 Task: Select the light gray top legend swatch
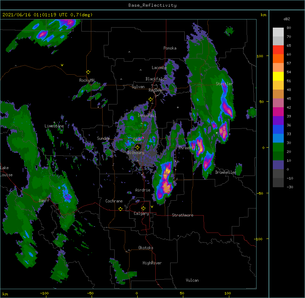coord(278,32)
